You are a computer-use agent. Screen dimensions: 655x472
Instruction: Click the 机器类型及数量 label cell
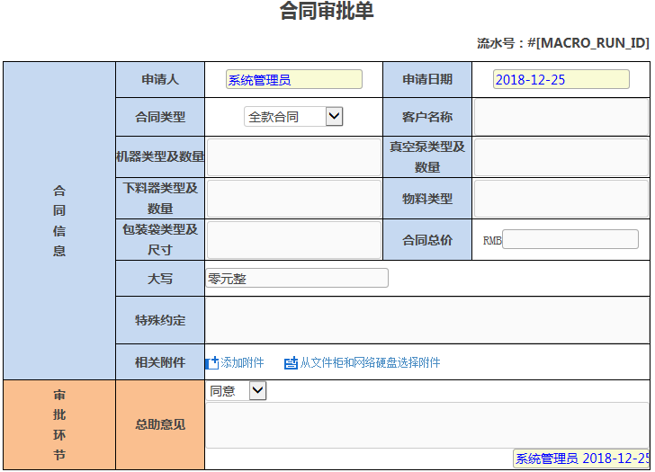point(160,157)
